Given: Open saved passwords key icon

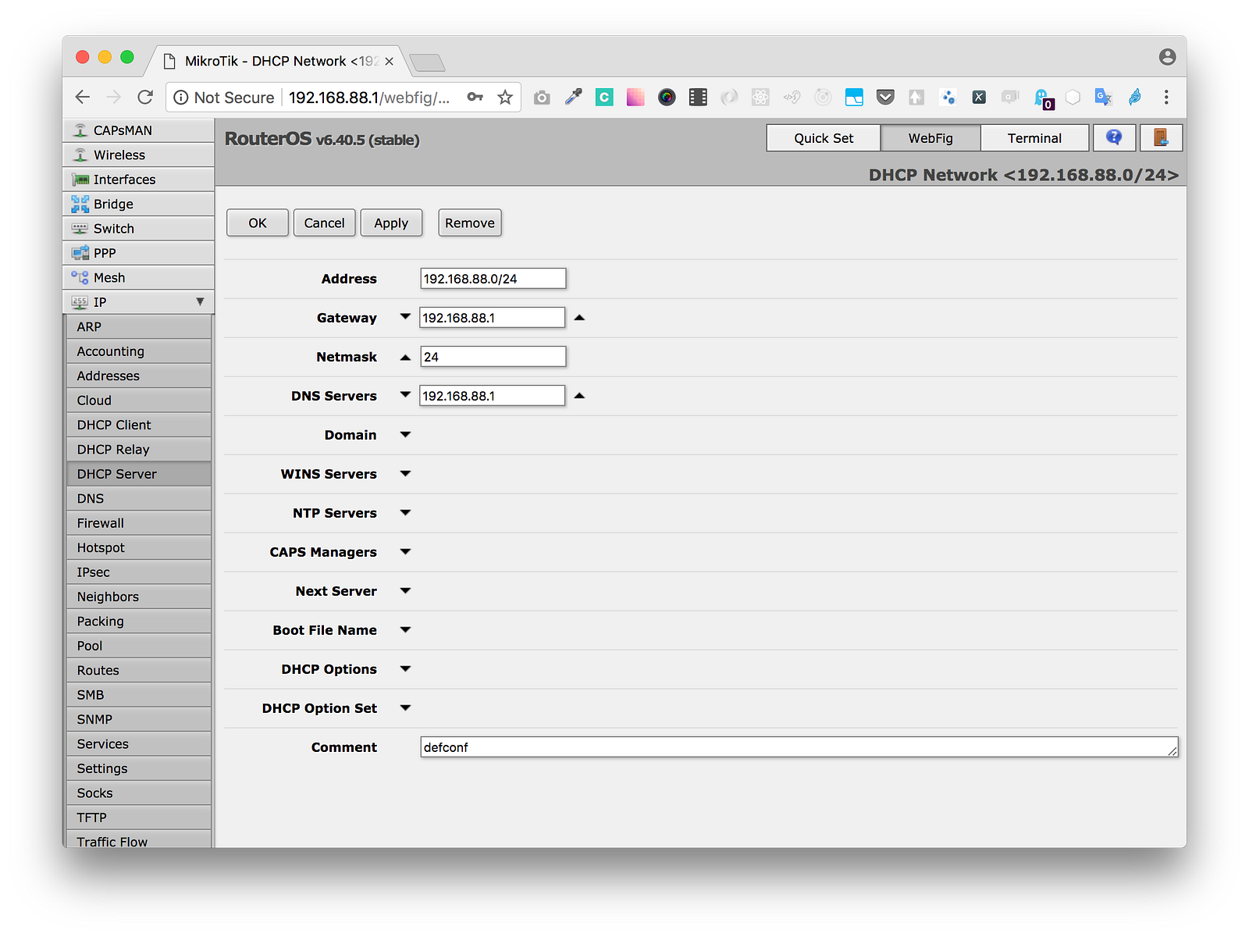Looking at the screenshot, I should [x=475, y=97].
